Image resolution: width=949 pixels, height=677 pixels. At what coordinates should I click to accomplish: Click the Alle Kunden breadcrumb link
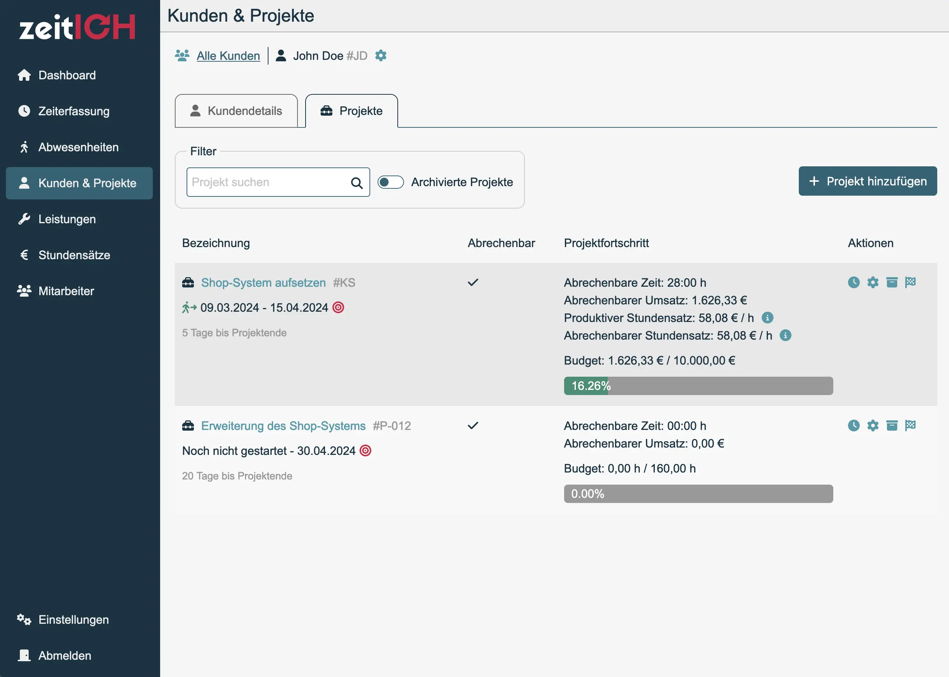228,56
